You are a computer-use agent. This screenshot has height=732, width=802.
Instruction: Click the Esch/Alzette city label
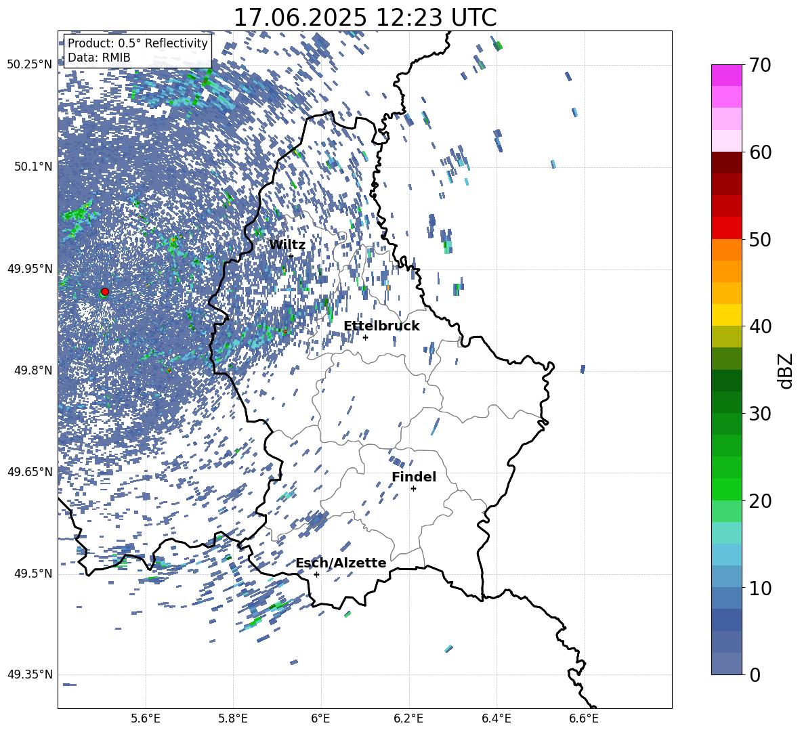click(341, 563)
